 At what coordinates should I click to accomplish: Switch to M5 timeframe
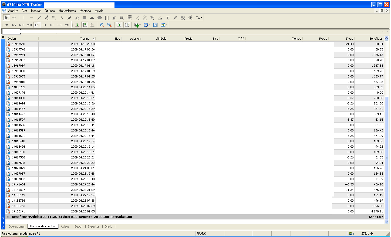point(14,25)
